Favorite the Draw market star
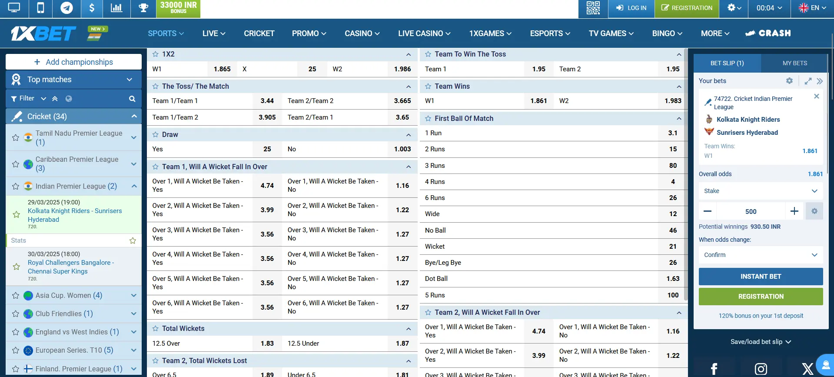The height and width of the screenshot is (377, 834). point(155,135)
